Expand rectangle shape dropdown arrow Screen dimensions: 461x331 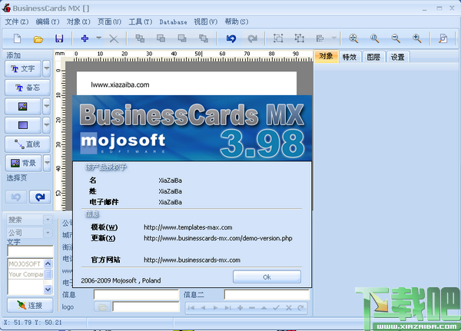pyautogui.click(x=46, y=125)
